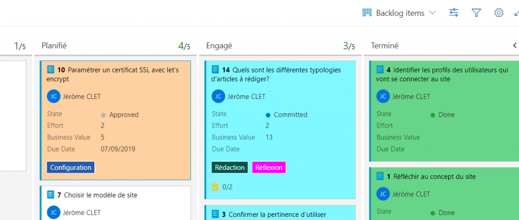Click the JC avatar on card 7
Image resolution: width=519 pixels, height=220 pixels.
coord(53,212)
